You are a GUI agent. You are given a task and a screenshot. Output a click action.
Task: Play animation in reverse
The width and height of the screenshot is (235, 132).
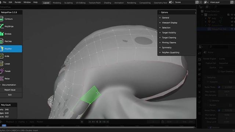coord(97,122)
